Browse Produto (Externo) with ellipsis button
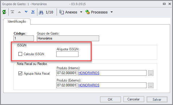This screenshot has width=173, height=105. tap(151, 85)
